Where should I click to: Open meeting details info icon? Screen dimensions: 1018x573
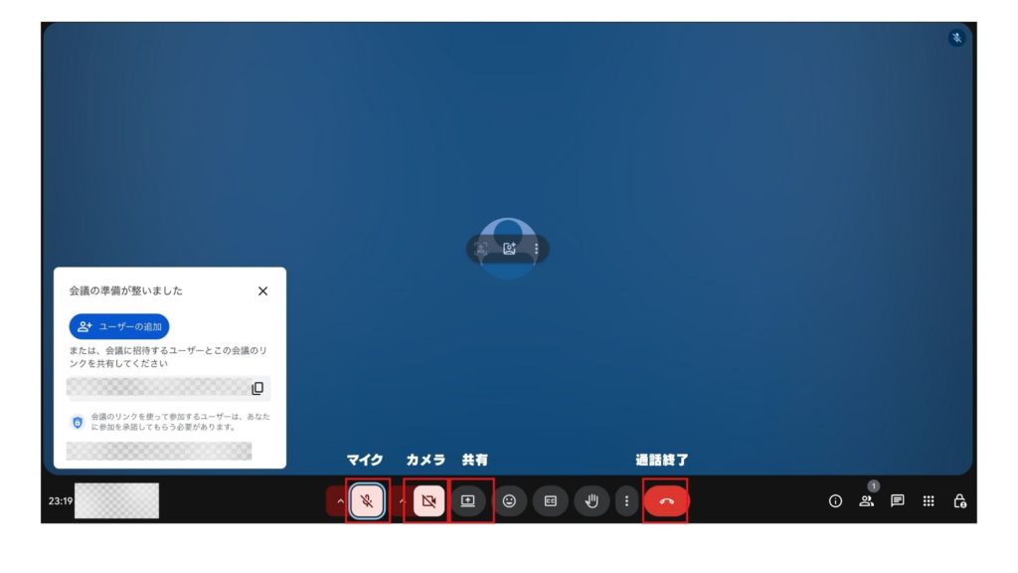835,501
